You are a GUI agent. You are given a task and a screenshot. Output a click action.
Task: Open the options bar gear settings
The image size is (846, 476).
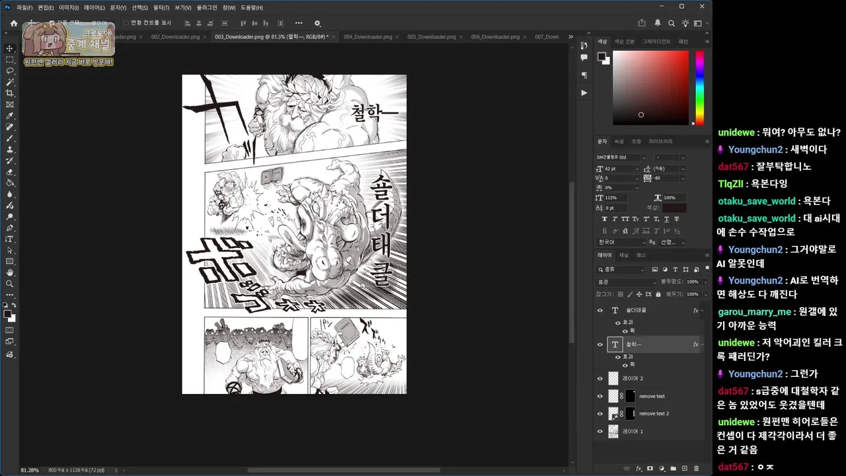[317, 23]
